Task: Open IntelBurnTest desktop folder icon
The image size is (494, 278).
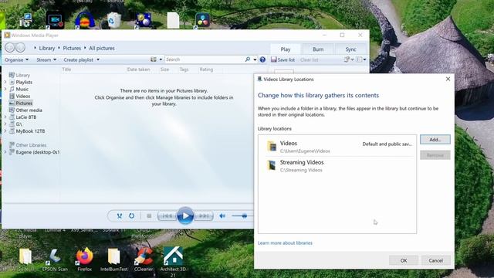Action: [x=113, y=259]
